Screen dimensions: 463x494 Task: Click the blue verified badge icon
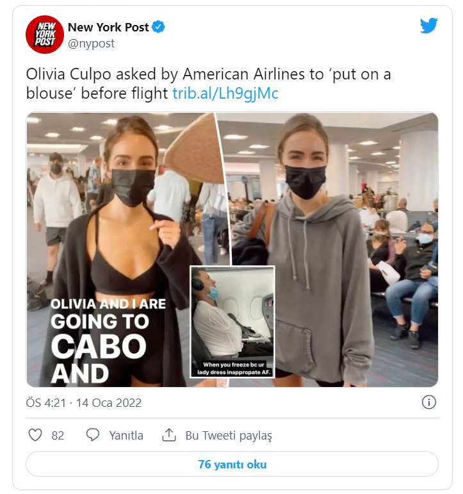[x=158, y=27]
